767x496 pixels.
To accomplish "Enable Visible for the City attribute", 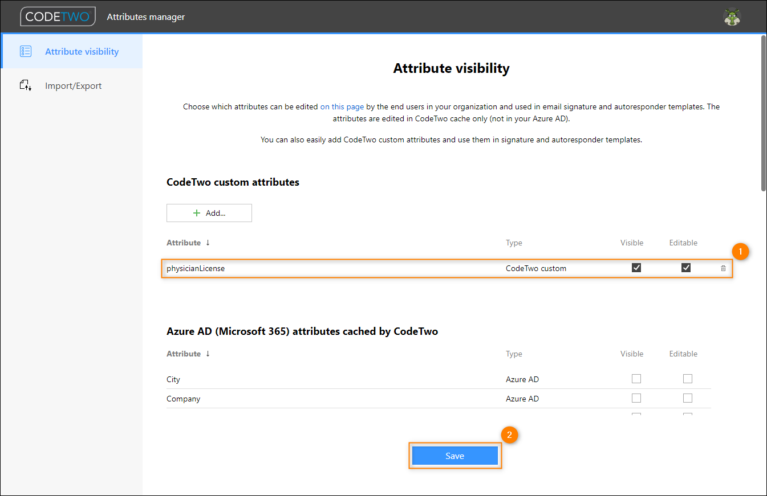I will click(636, 379).
